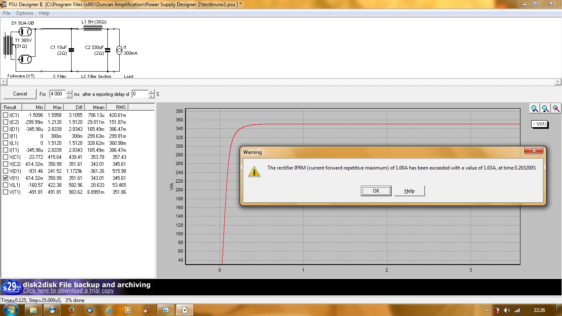Cancel the running simulation
Screen dimensions: 562x316
tap(20, 94)
